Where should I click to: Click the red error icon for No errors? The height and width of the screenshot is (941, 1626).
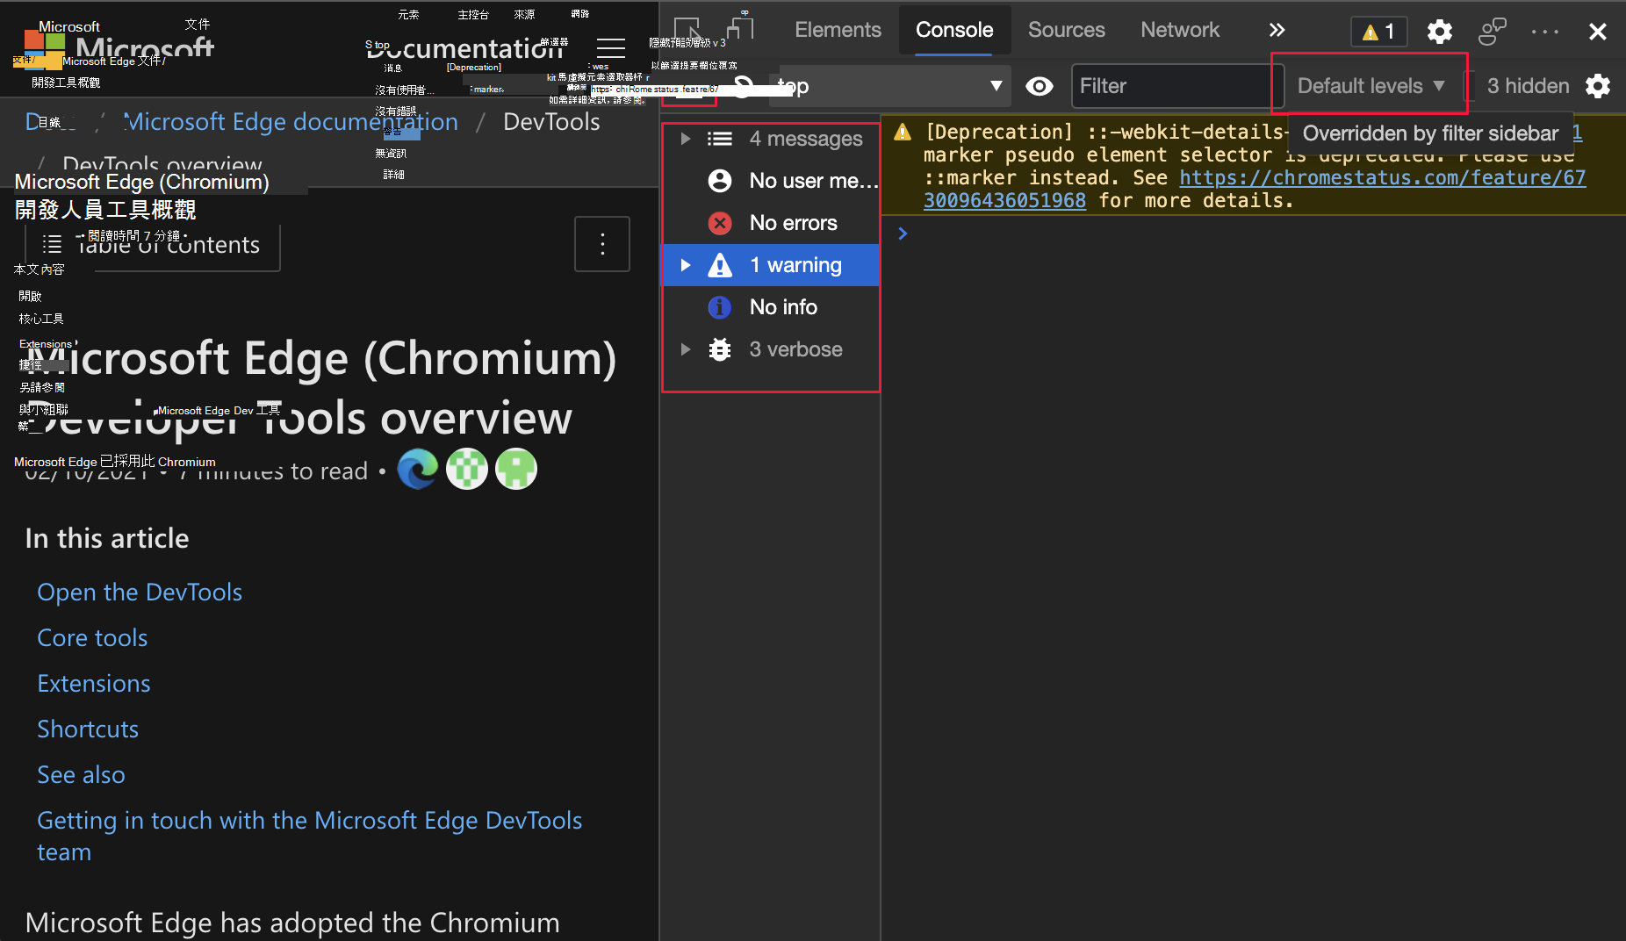pos(720,223)
